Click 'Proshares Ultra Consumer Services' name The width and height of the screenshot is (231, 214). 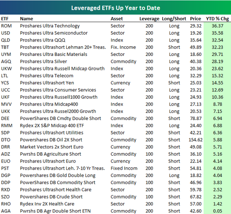58,90
